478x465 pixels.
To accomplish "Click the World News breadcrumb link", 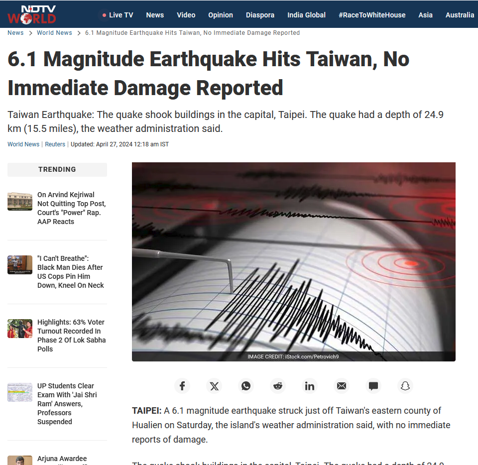I will 54,32.
